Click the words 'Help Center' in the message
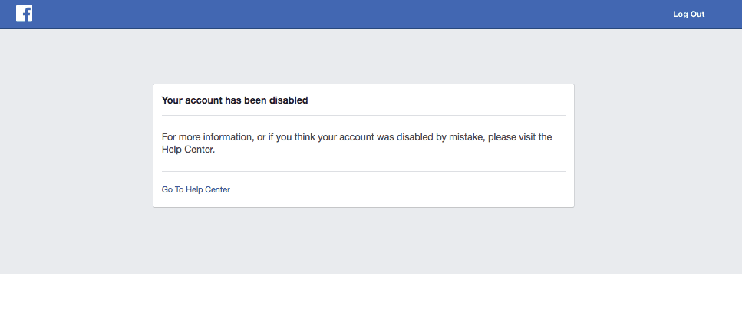 click(x=188, y=150)
